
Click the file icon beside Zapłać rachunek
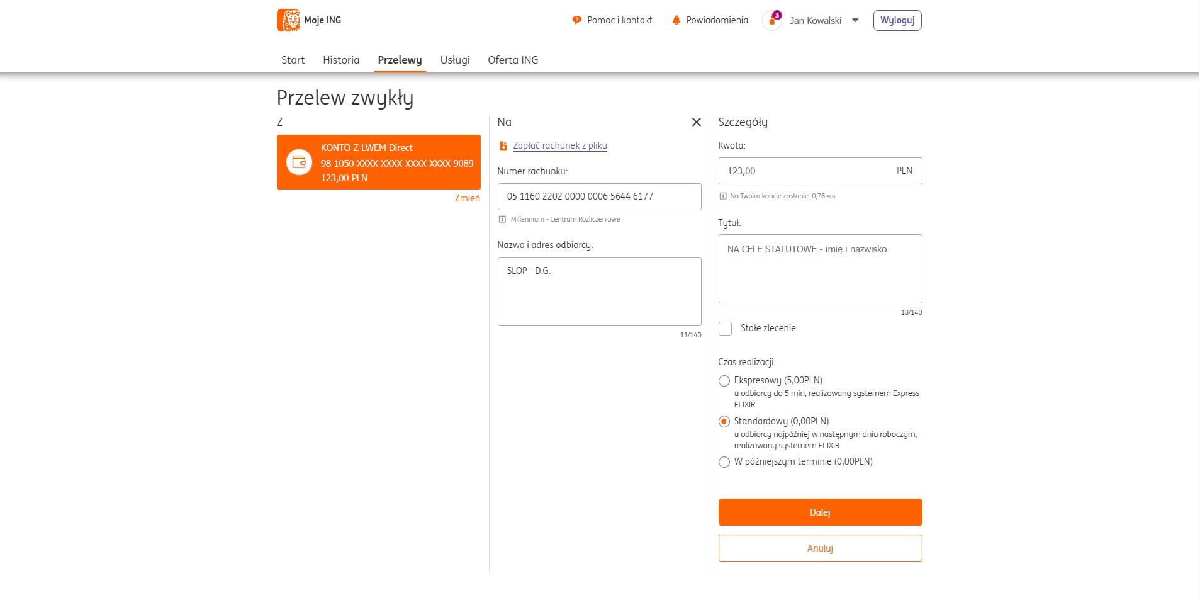pos(503,146)
